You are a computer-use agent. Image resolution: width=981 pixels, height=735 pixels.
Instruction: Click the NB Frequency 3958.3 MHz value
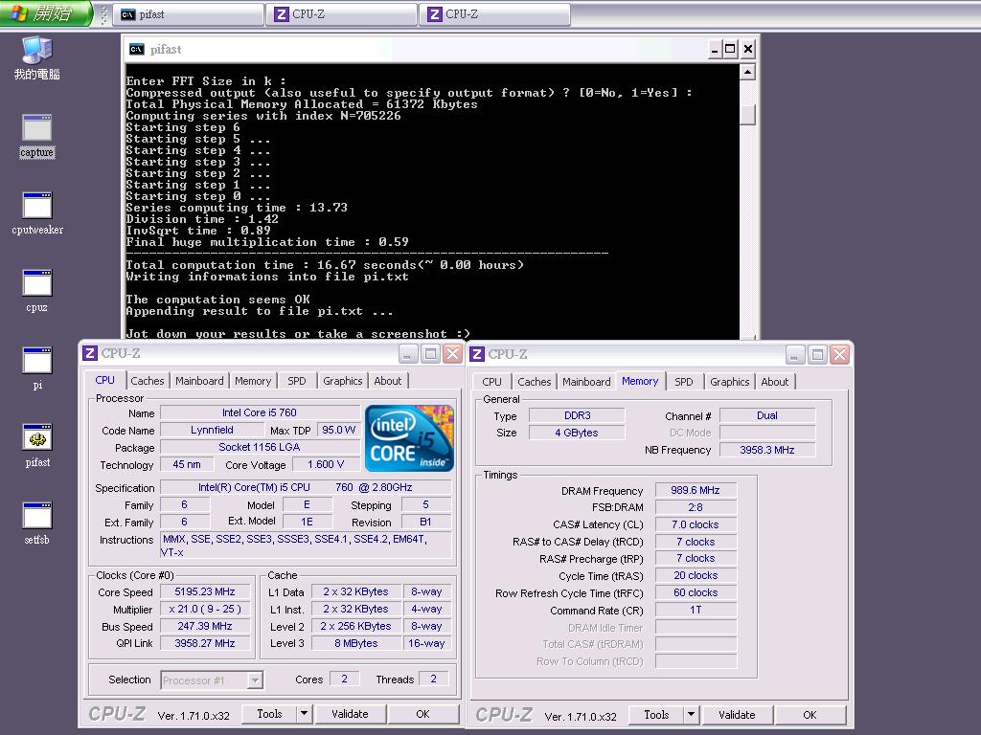(767, 450)
